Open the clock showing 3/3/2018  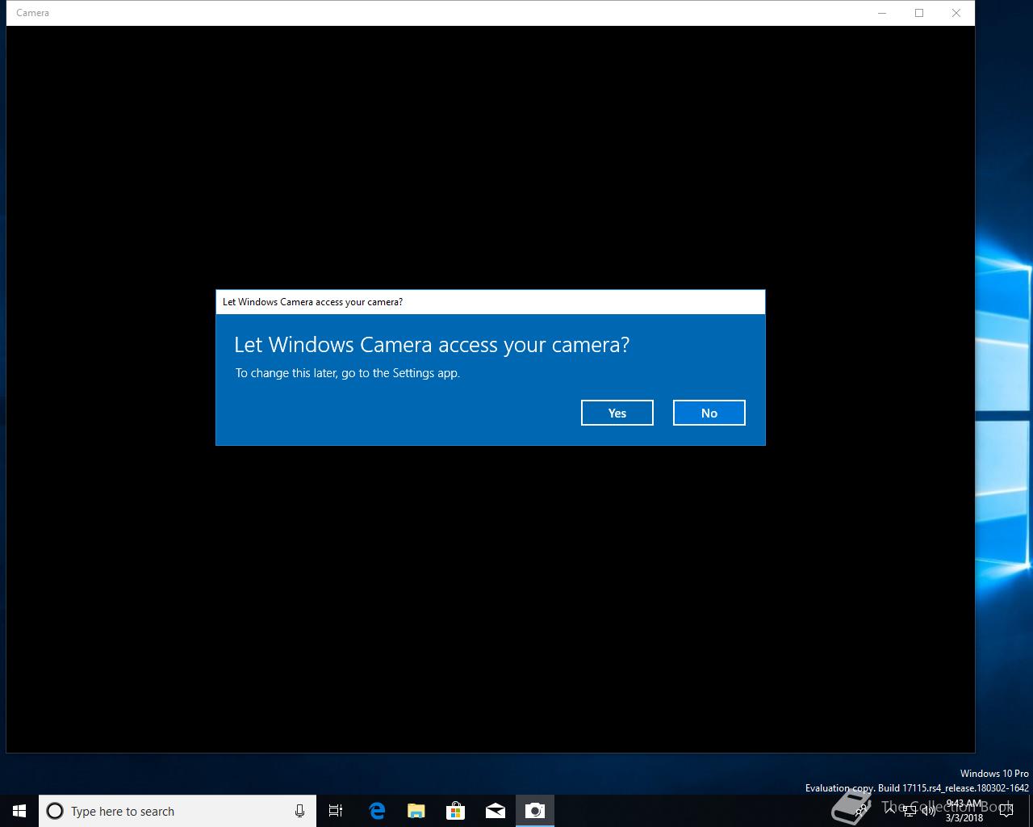point(964,811)
